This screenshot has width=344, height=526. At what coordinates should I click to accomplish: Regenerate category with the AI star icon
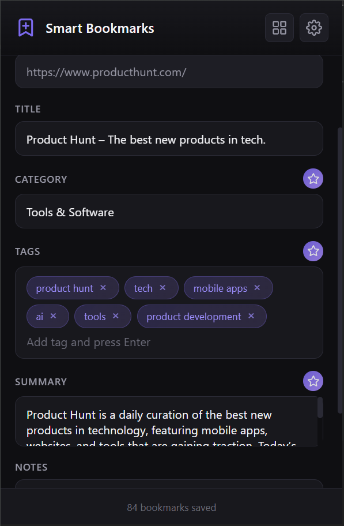pos(313,179)
